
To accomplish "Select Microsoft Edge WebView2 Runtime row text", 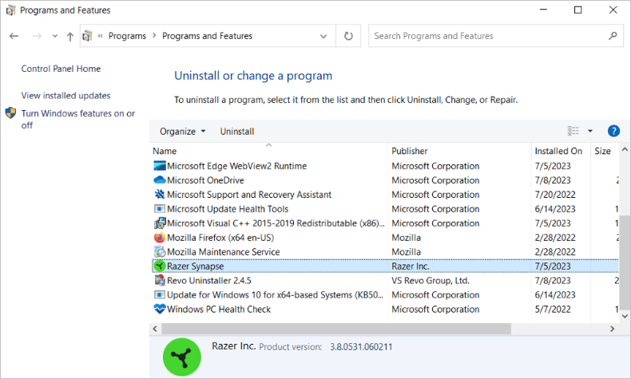I will click(x=236, y=166).
